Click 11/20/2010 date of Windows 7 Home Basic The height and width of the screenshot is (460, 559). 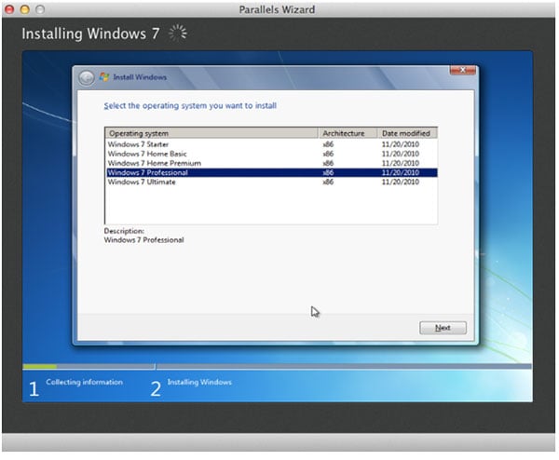pyautogui.click(x=401, y=154)
